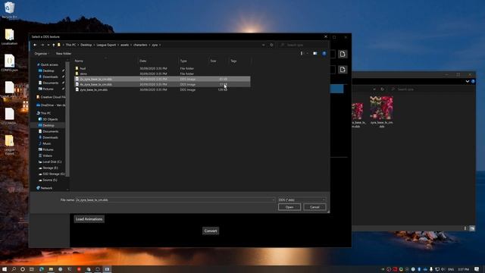Change view layout icon in dialog toolbar
The width and height of the screenshot is (485, 273).
click(302, 53)
